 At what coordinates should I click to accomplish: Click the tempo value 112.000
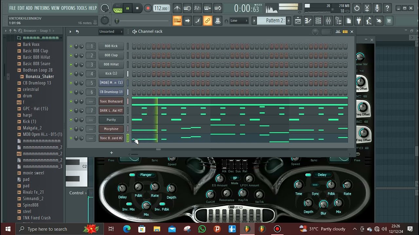click(161, 8)
